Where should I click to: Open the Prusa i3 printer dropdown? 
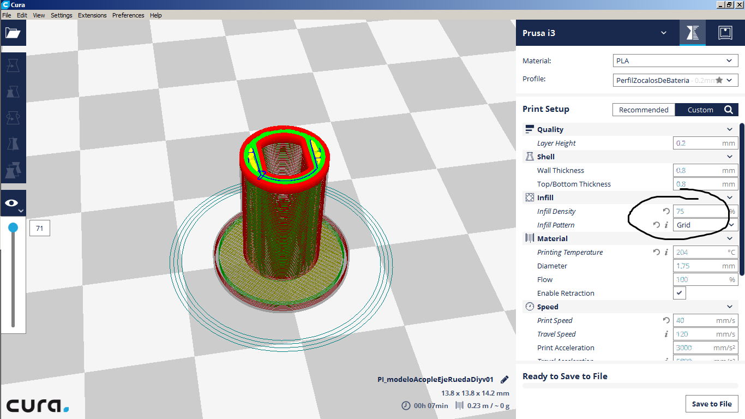[664, 33]
